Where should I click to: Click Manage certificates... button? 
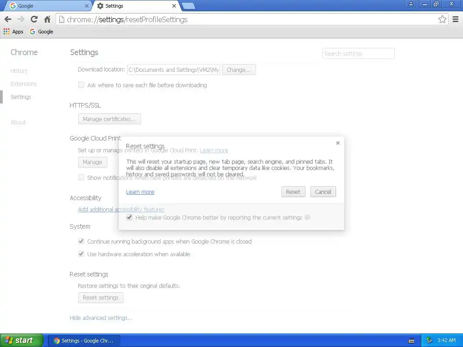[x=109, y=119]
